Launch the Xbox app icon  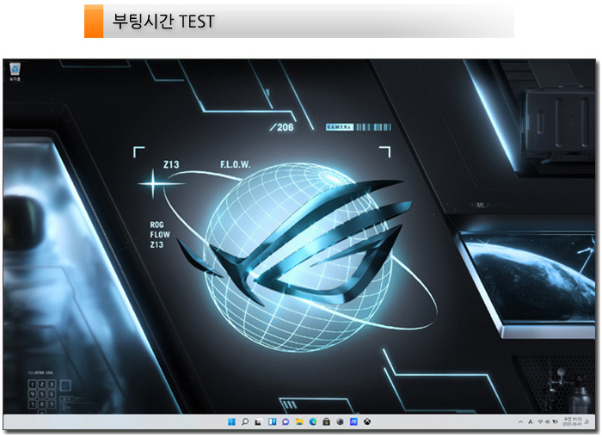click(367, 422)
